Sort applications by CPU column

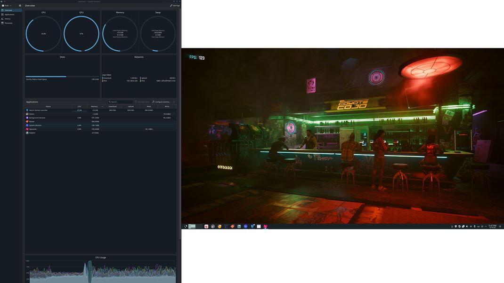pyautogui.click(x=79, y=106)
